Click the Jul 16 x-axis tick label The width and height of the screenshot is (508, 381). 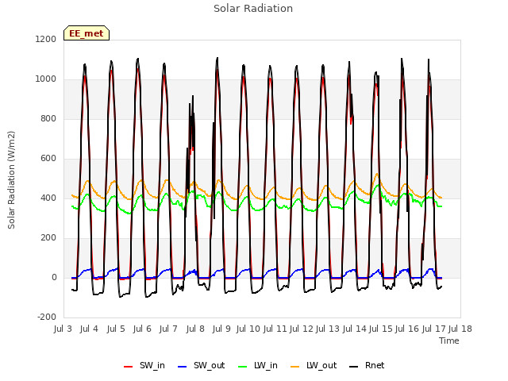[x=407, y=329]
